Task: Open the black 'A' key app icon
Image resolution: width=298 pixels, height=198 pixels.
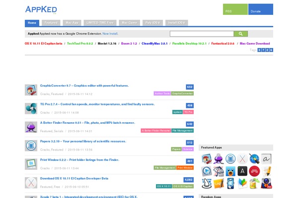Action: pyautogui.click(x=242, y=171)
